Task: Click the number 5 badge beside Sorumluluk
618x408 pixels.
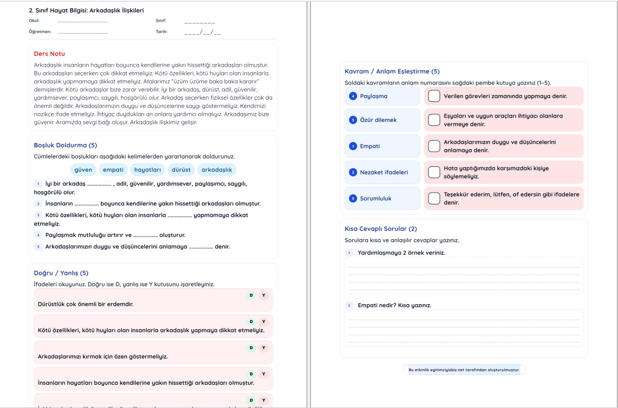Action: [353, 198]
